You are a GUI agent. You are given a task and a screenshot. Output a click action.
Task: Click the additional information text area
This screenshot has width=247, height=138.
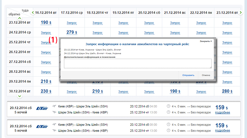(138, 64)
